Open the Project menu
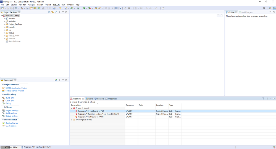Viewport: 276px width, 149px height. tap(48, 5)
